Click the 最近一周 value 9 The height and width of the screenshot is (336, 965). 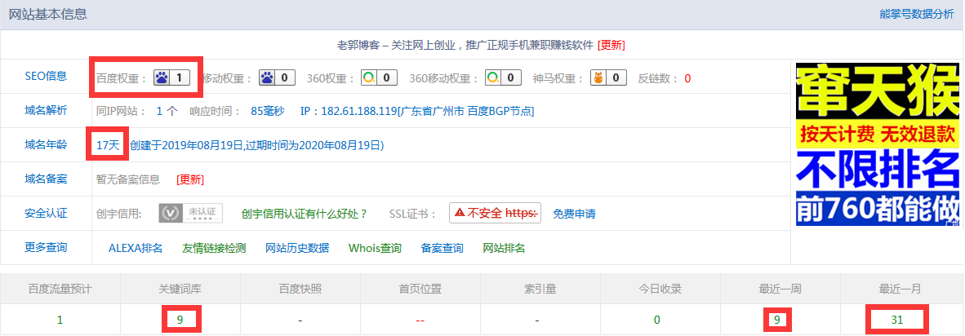(777, 320)
